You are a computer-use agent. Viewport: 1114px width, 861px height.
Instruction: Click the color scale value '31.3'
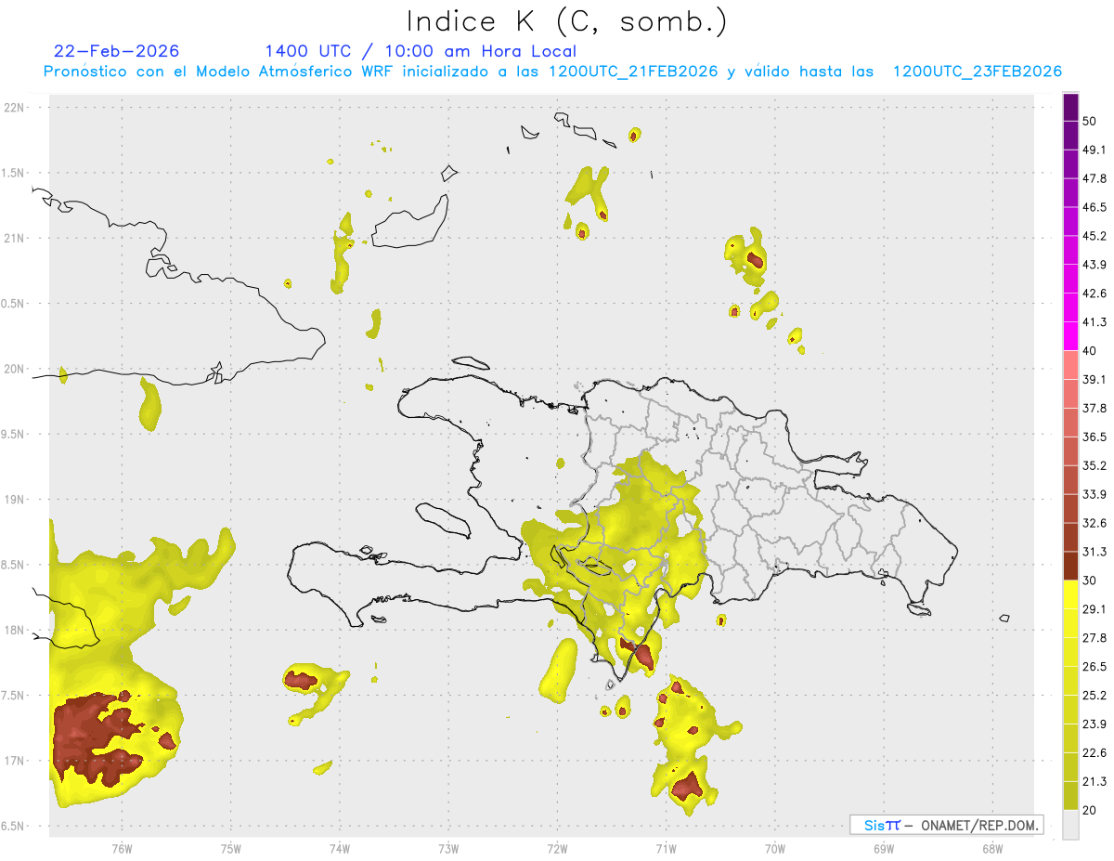pos(1095,552)
